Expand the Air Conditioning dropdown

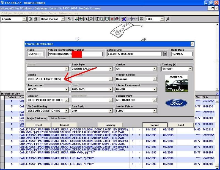pyautogui.click(x=66, y=111)
